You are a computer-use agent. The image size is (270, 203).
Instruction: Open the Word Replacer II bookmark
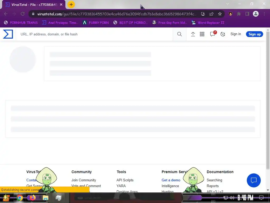coord(208,23)
